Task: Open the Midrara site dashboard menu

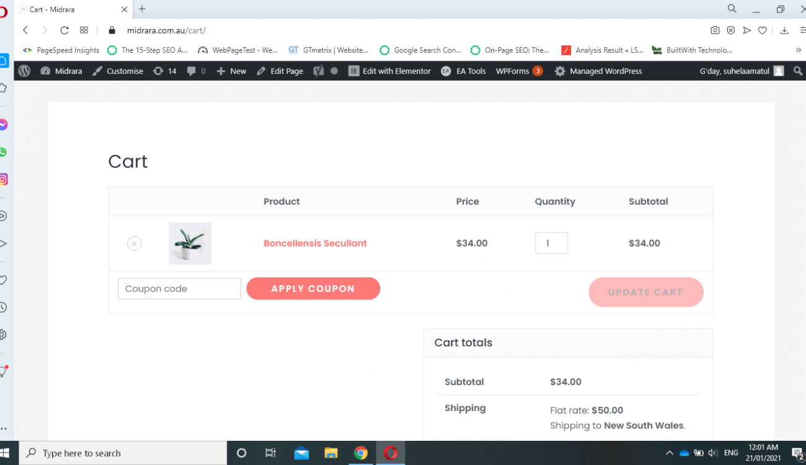Action: click(61, 71)
